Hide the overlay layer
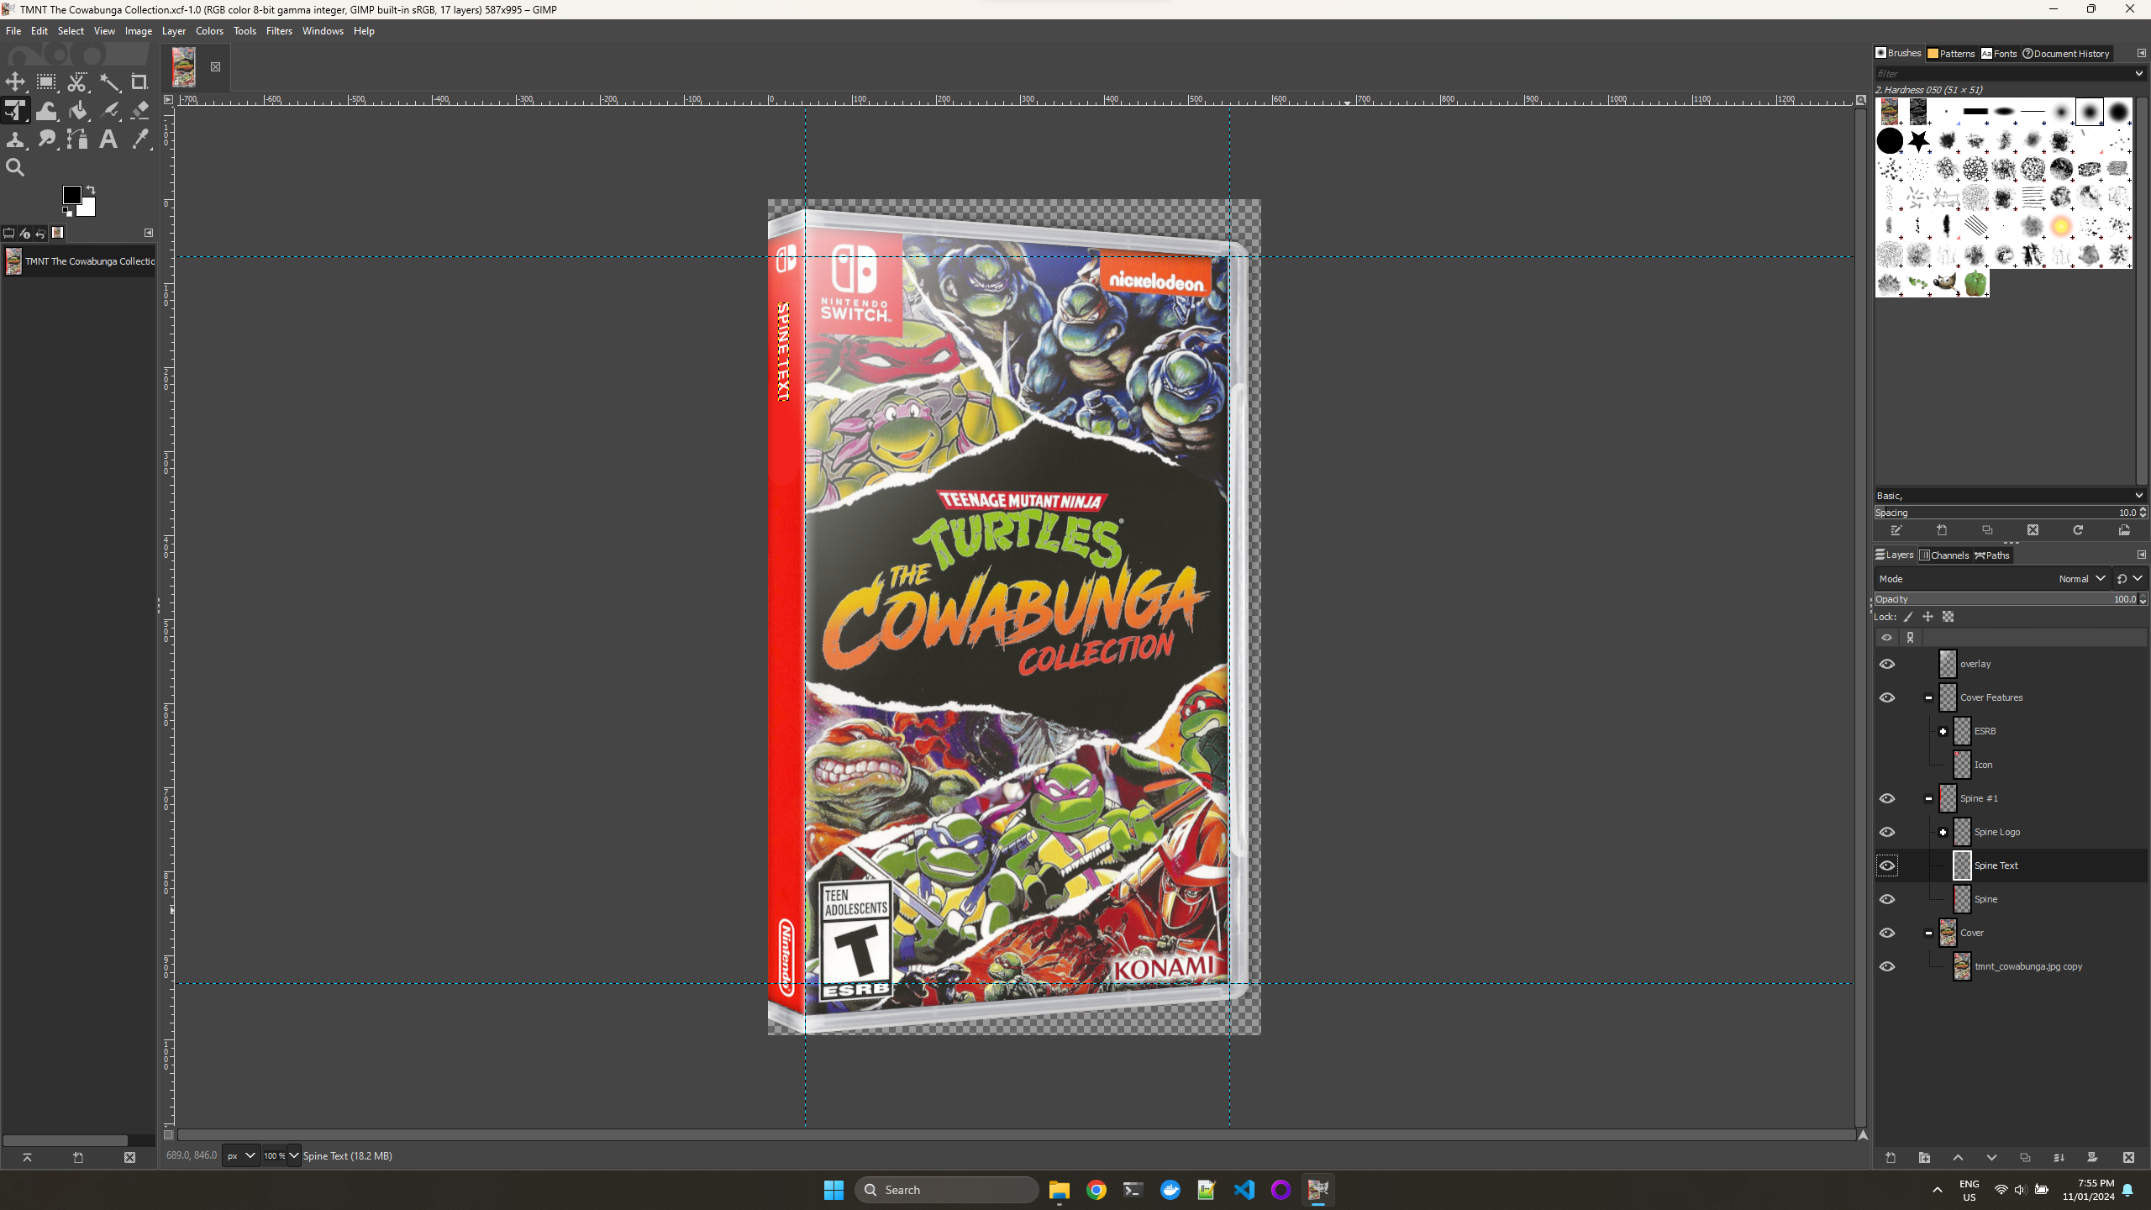2151x1210 pixels. click(1887, 664)
